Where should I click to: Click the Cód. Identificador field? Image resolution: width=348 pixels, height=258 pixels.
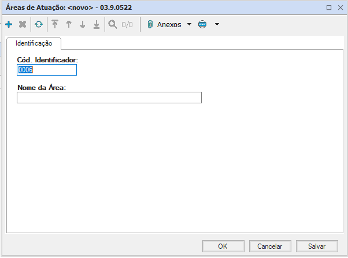point(47,70)
